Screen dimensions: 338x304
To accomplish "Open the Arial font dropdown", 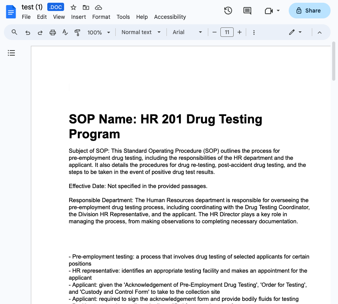I will pos(187,32).
